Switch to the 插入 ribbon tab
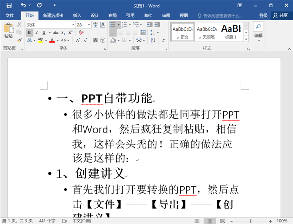 pos(77,15)
